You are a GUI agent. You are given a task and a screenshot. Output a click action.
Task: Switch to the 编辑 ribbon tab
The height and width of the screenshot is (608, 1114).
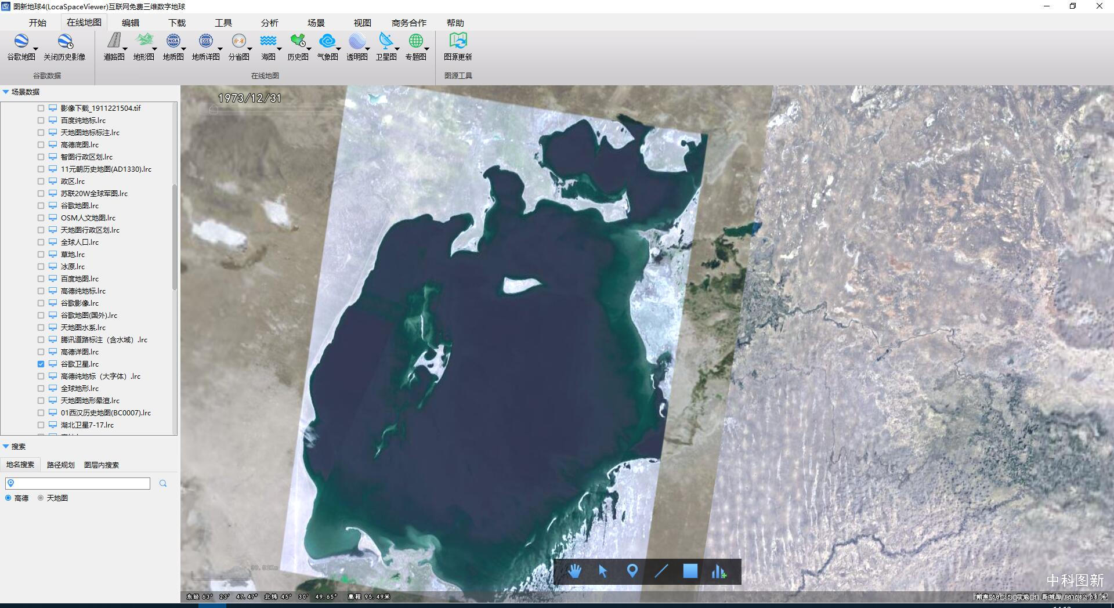tap(131, 23)
